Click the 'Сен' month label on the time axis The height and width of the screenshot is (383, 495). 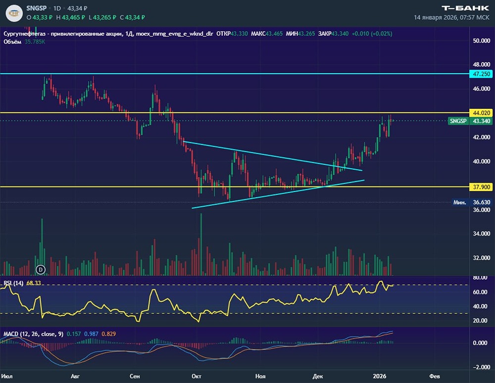click(x=135, y=376)
